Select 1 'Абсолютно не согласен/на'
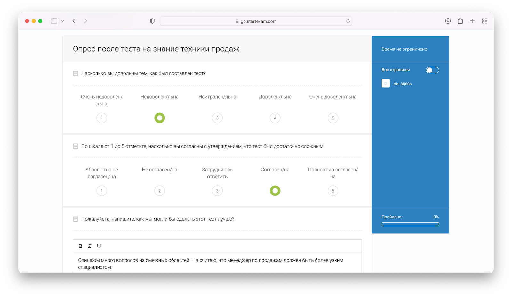The width and height of the screenshot is (512, 297). click(102, 191)
